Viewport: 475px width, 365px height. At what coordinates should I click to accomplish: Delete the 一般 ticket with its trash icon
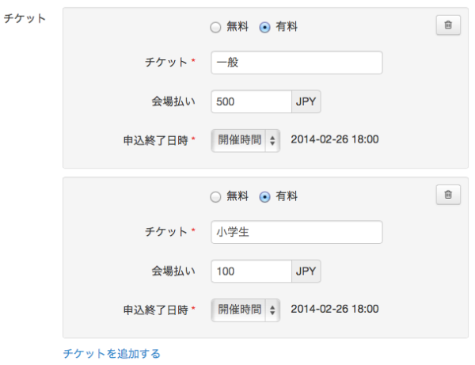coord(447,25)
